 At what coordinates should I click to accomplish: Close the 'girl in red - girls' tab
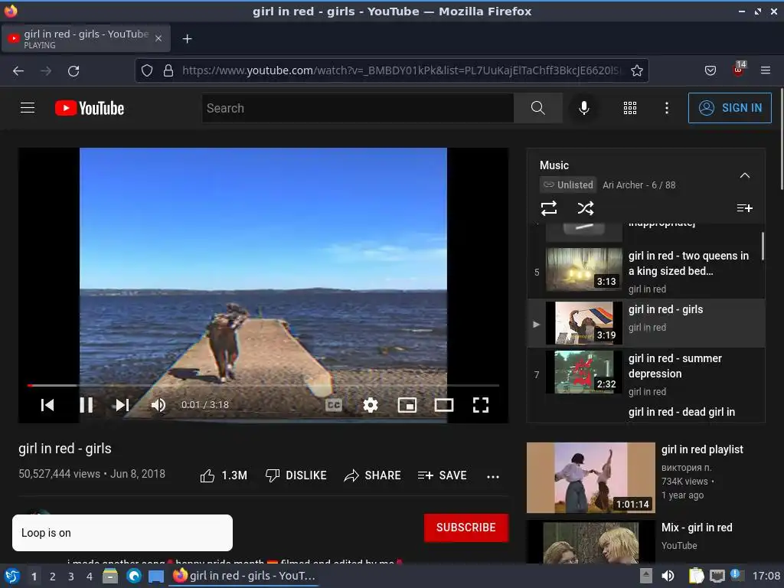click(158, 38)
